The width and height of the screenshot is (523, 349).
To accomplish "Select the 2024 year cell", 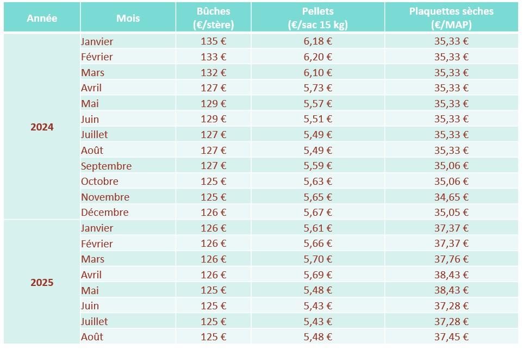I will pyautogui.click(x=42, y=127).
